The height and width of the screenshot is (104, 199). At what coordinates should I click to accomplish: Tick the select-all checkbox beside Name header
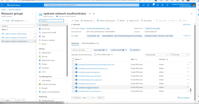tap(73, 59)
